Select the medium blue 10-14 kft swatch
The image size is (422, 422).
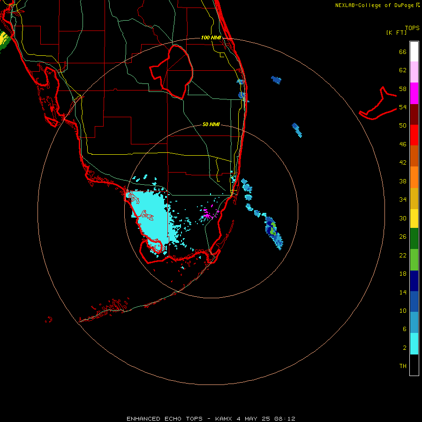414,301
